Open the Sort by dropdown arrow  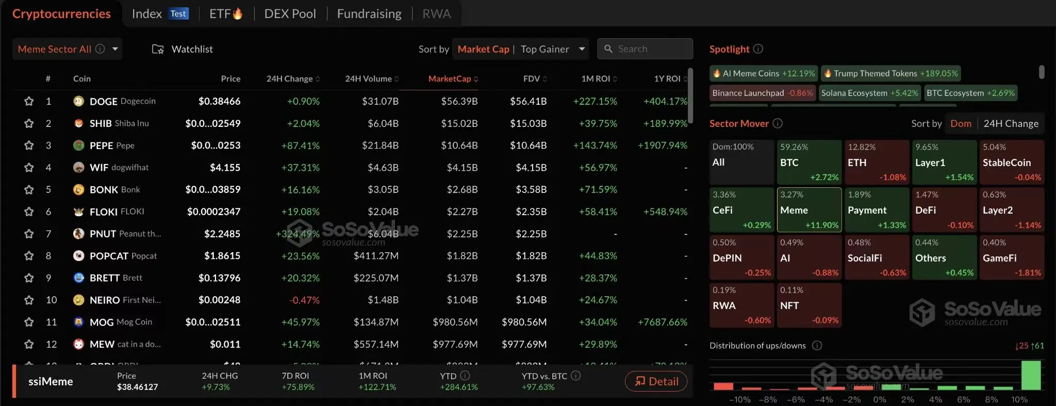(582, 49)
